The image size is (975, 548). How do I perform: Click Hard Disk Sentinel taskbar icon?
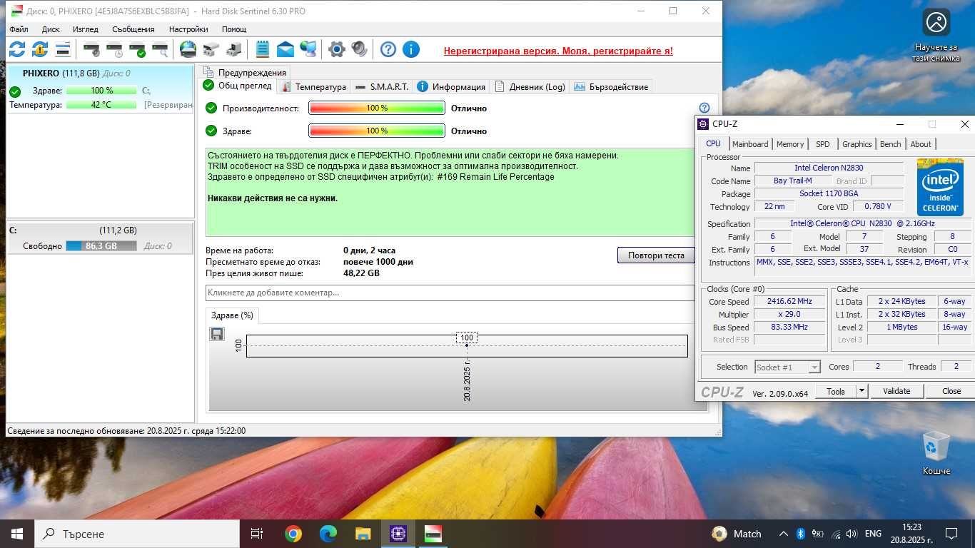[x=433, y=534]
